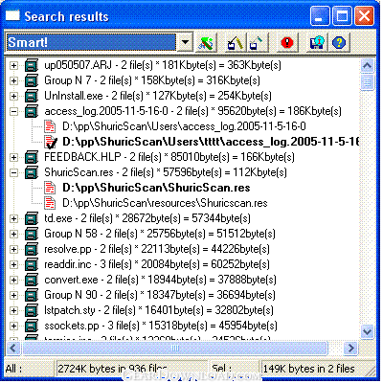Check the D:\pp\ShuricScan\Users\access_log file icon

pyautogui.click(x=50, y=126)
